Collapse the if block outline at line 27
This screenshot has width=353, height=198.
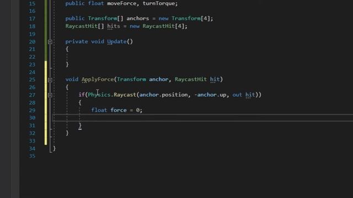point(50,95)
